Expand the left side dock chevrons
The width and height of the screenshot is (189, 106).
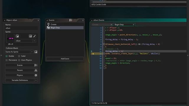(1, 55)
